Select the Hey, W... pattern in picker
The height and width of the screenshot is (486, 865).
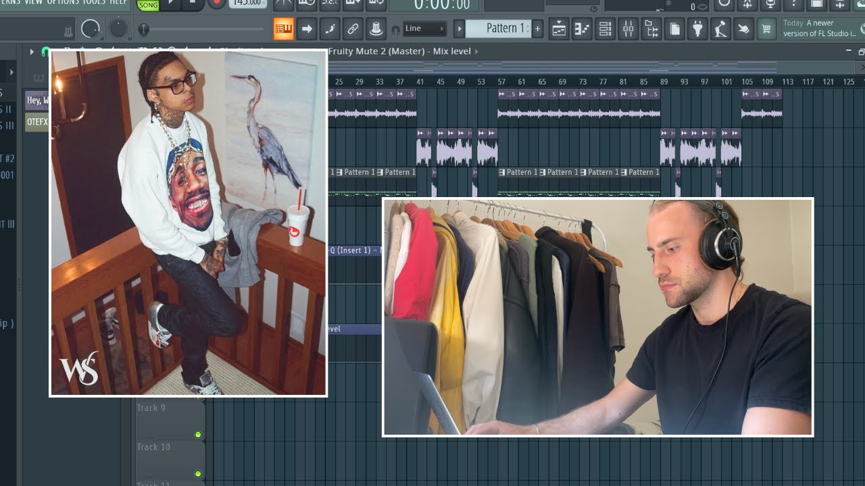[x=37, y=101]
